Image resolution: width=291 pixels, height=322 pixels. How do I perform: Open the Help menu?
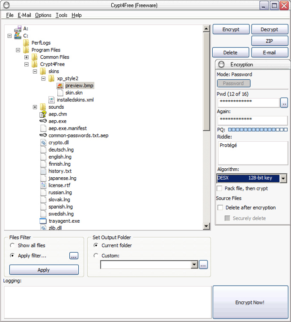pyautogui.click(x=77, y=15)
